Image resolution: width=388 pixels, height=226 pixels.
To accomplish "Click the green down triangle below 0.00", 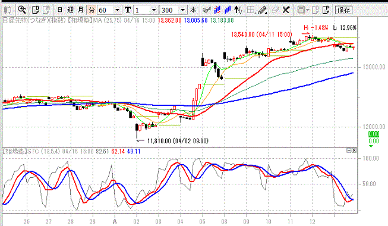I will point(371,146).
